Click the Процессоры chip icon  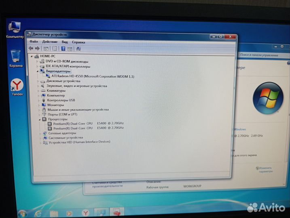click(x=44, y=119)
